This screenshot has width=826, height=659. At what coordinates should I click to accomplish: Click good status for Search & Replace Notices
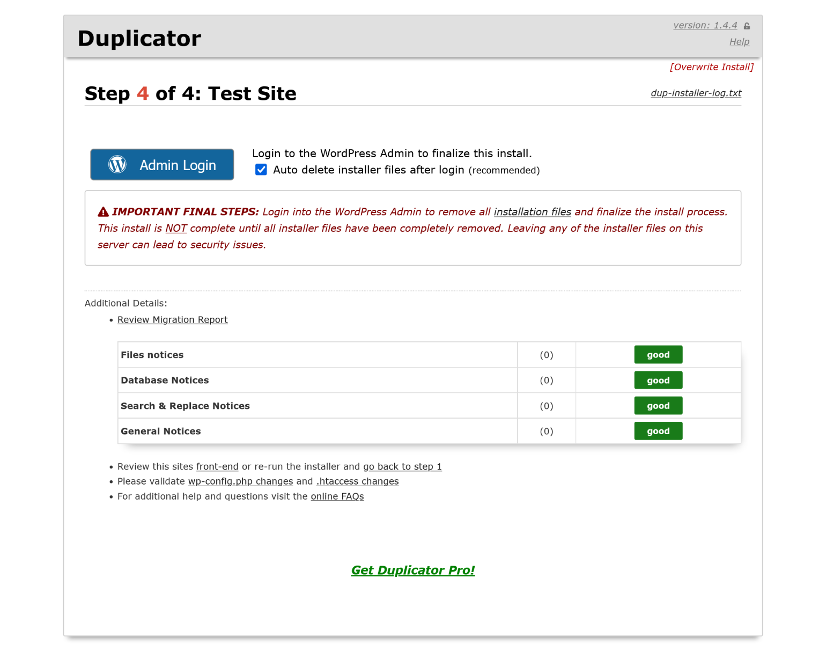658,406
